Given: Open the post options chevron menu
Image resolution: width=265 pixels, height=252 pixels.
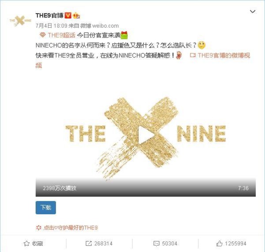Looking at the screenshot, I should pyautogui.click(x=253, y=11).
